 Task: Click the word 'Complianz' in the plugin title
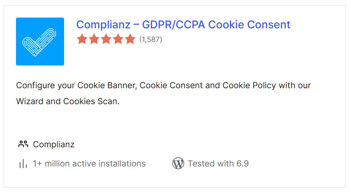point(103,24)
